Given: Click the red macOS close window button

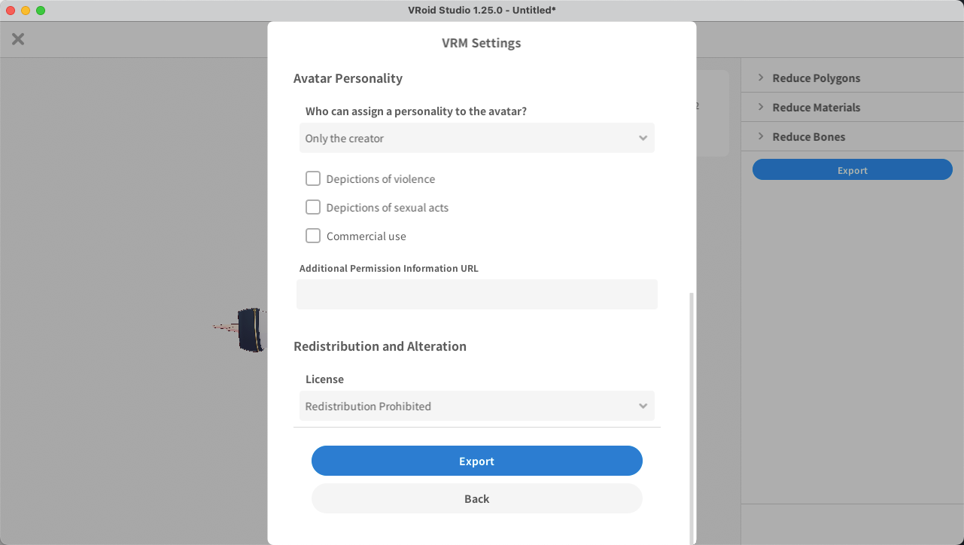Looking at the screenshot, I should (x=11, y=11).
